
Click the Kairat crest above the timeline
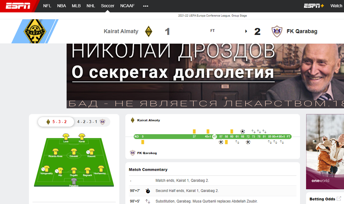click(132, 120)
